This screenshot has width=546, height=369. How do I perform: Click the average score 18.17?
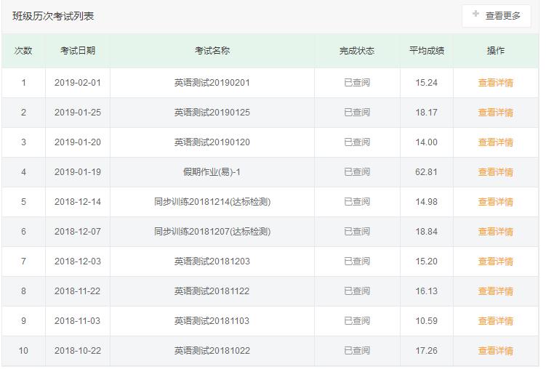(427, 113)
